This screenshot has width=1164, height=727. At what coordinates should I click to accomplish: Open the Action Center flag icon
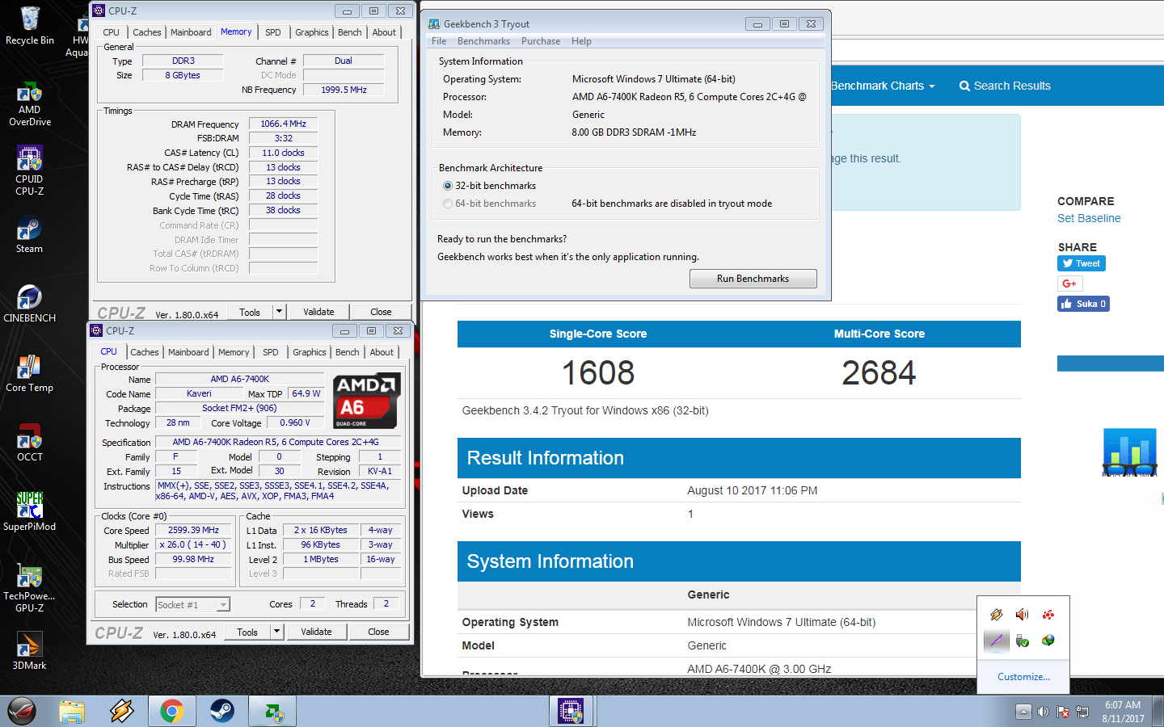coord(1063,712)
